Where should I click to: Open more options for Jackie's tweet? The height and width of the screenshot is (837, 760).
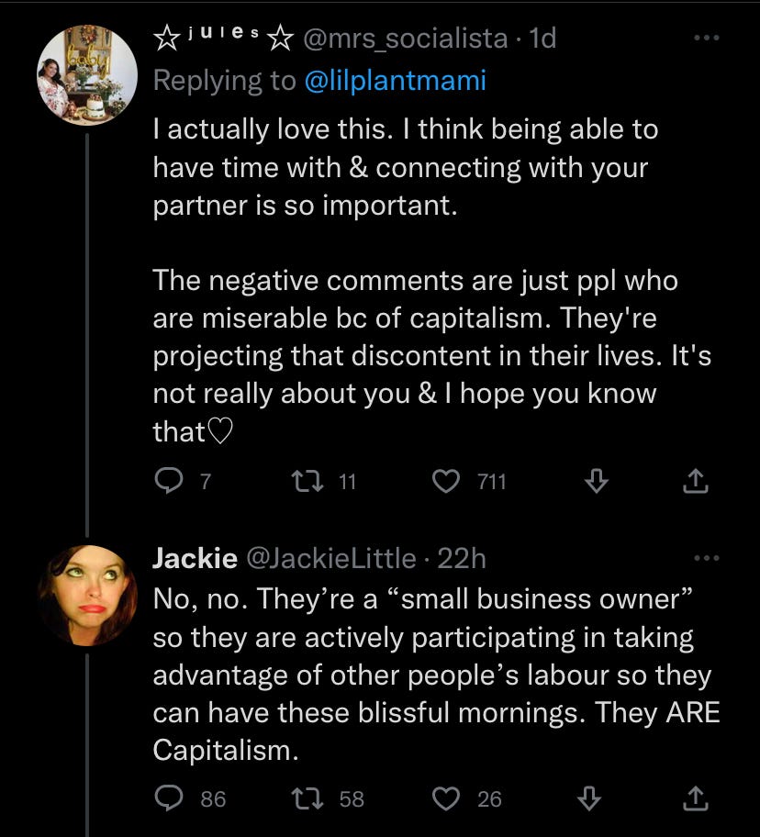tap(704, 557)
